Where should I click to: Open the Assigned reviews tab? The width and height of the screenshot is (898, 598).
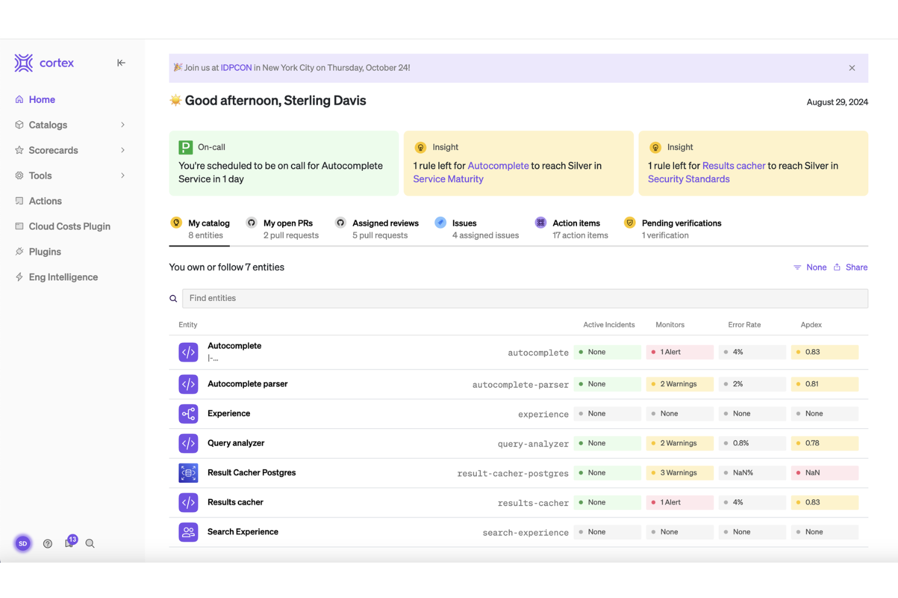click(x=377, y=229)
